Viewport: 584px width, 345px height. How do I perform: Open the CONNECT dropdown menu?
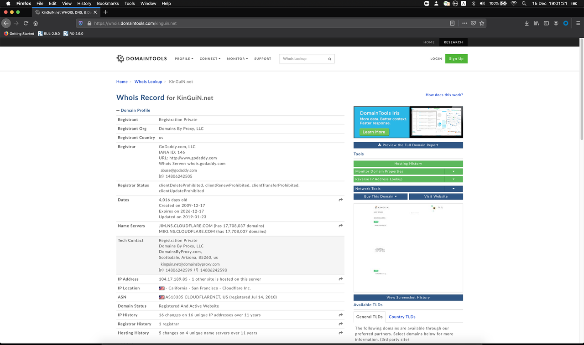(210, 59)
